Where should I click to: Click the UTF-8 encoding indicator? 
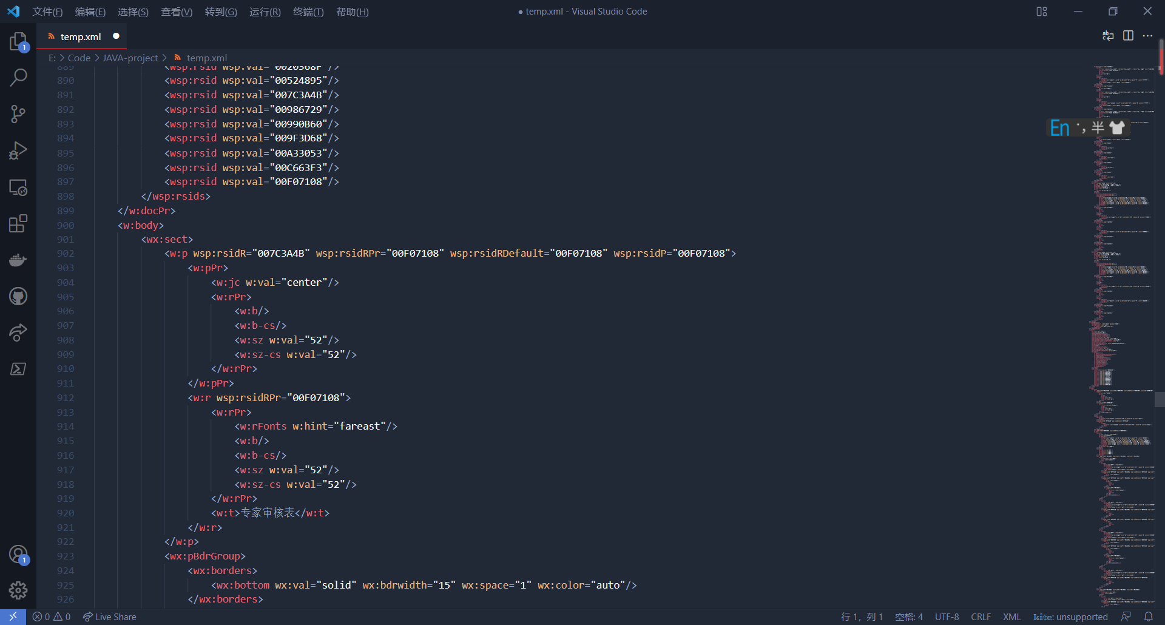(947, 617)
